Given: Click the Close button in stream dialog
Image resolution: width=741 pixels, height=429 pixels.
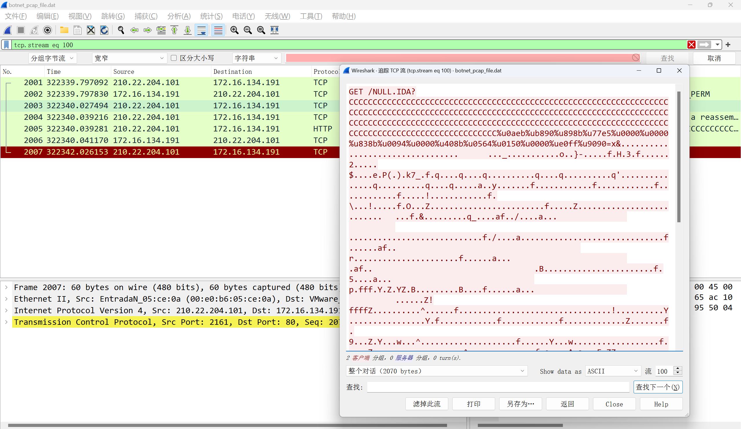Looking at the screenshot, I should coord(614,404).
